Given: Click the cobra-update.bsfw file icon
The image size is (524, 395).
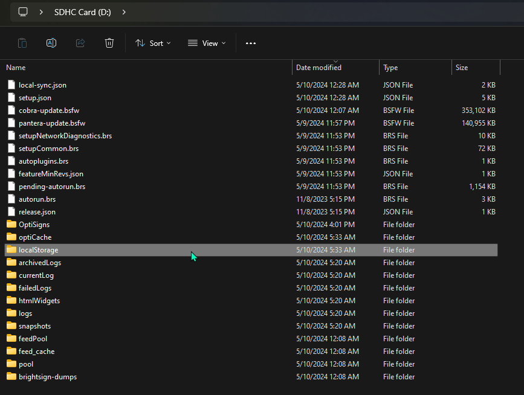Looking at the screenshot, I should 11,110.
